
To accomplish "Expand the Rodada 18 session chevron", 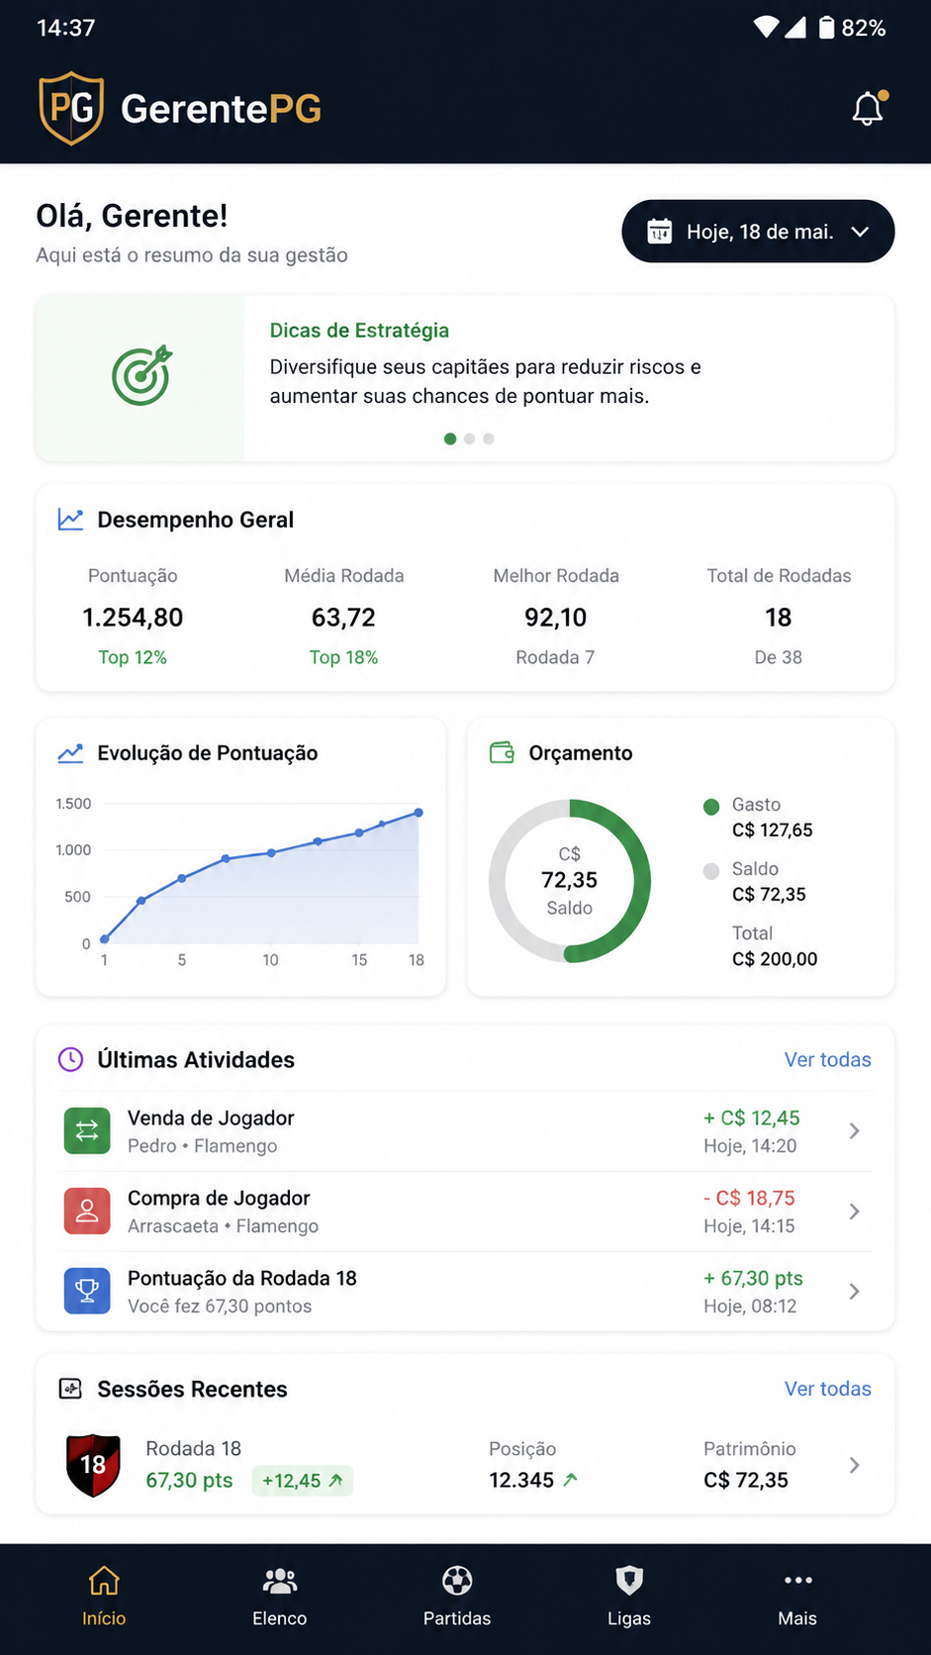I will point(855,1465).
